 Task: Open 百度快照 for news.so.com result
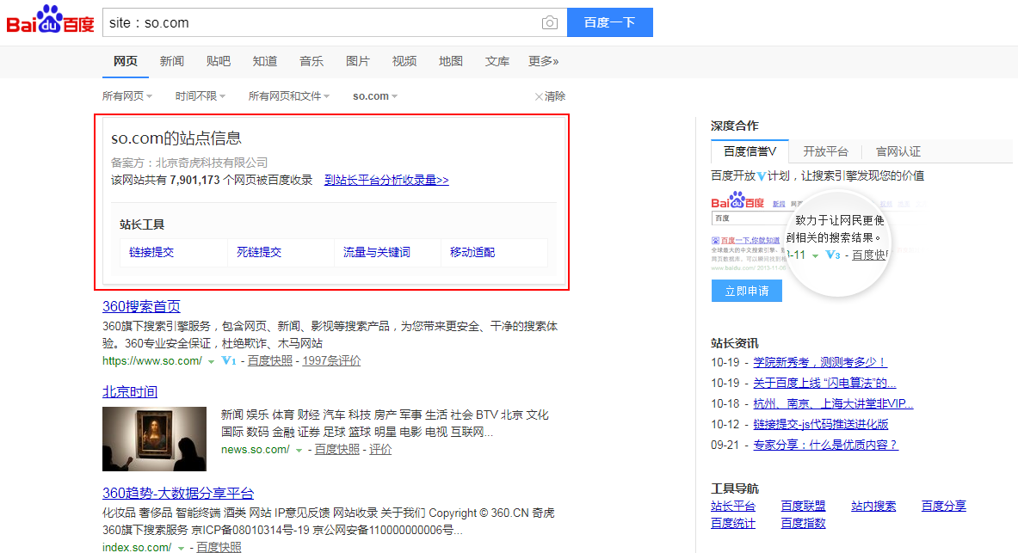337,449
